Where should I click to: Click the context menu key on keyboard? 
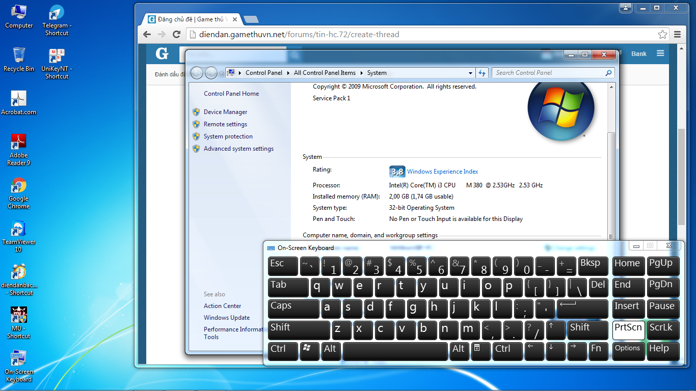[481, 351]
